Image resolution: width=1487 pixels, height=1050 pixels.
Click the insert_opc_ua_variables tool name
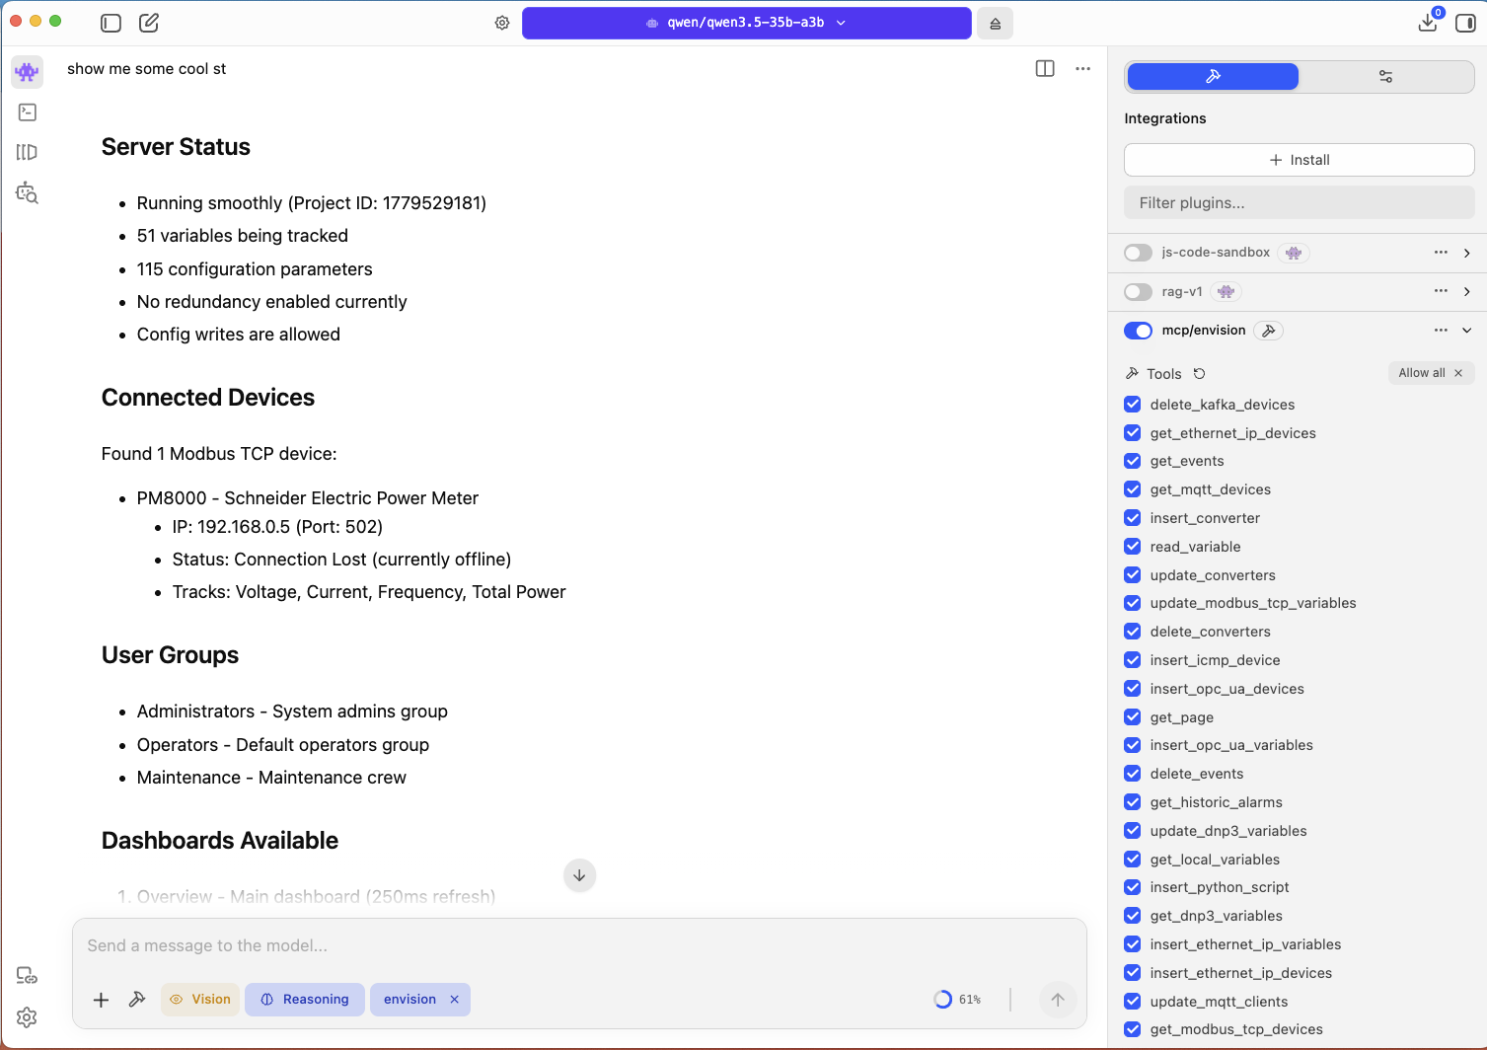1231,745
